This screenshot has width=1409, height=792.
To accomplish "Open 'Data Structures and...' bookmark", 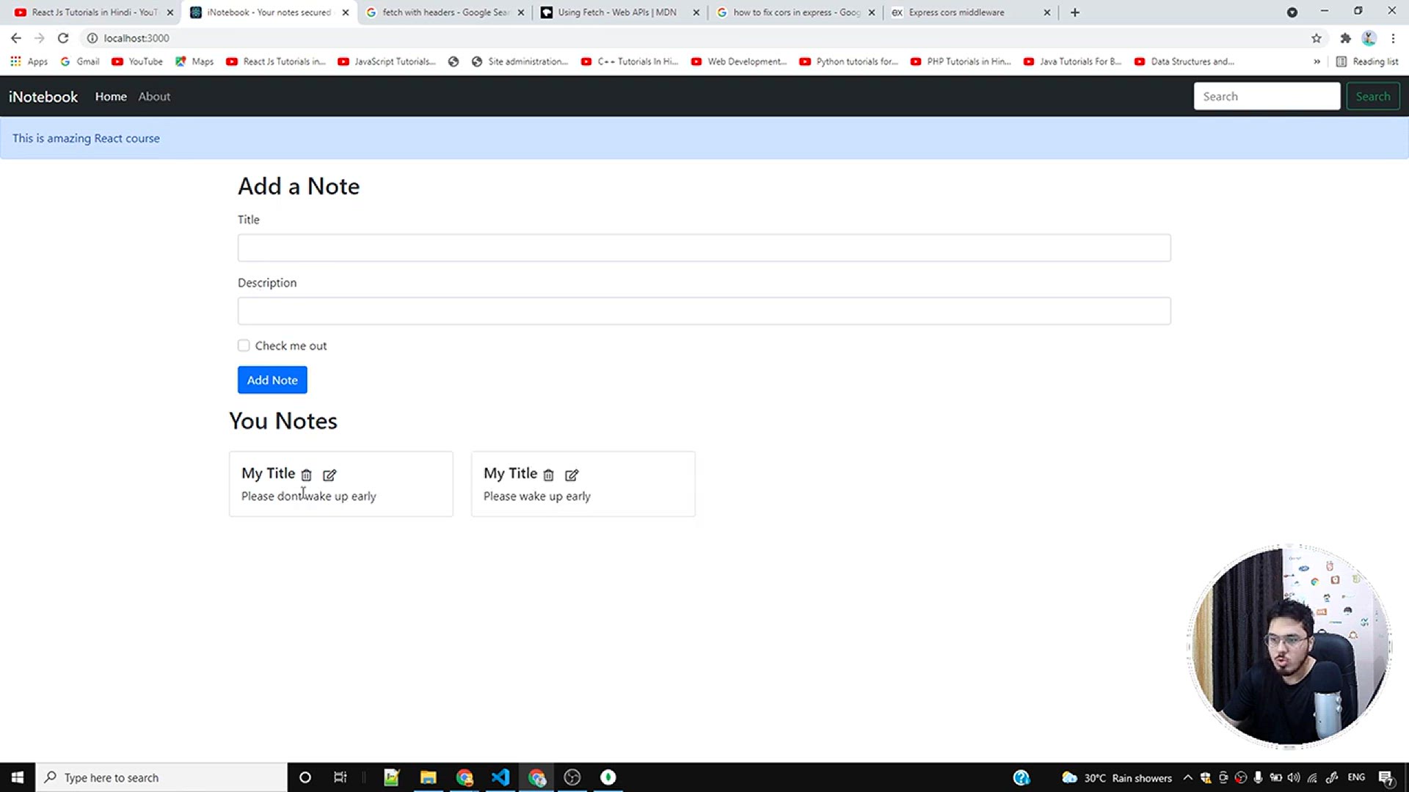I will click(x=1184, y=62).
